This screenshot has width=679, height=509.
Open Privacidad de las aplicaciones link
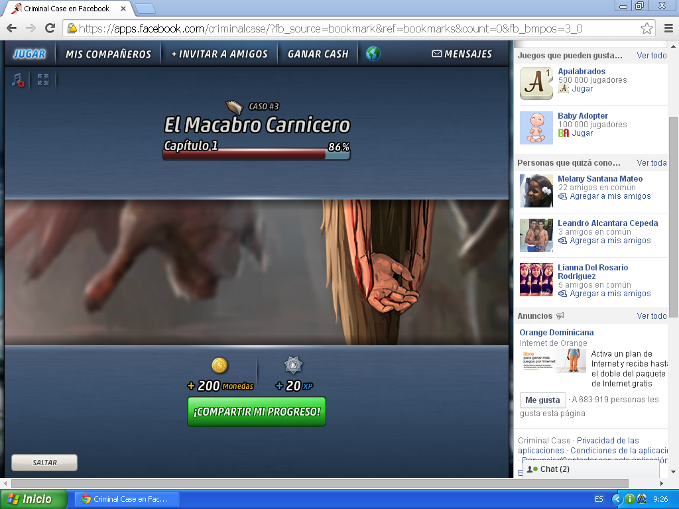click(x=578, y=445)
